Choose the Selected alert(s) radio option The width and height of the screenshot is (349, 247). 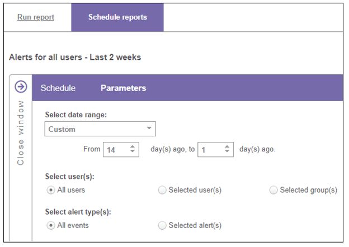162,225
